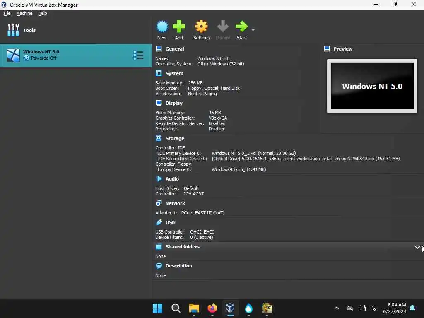Click the Description speech bubble icon
Image resolution: width=424 pixels, height=318 pixels.
pyautogui.click(x=159, y=266)
